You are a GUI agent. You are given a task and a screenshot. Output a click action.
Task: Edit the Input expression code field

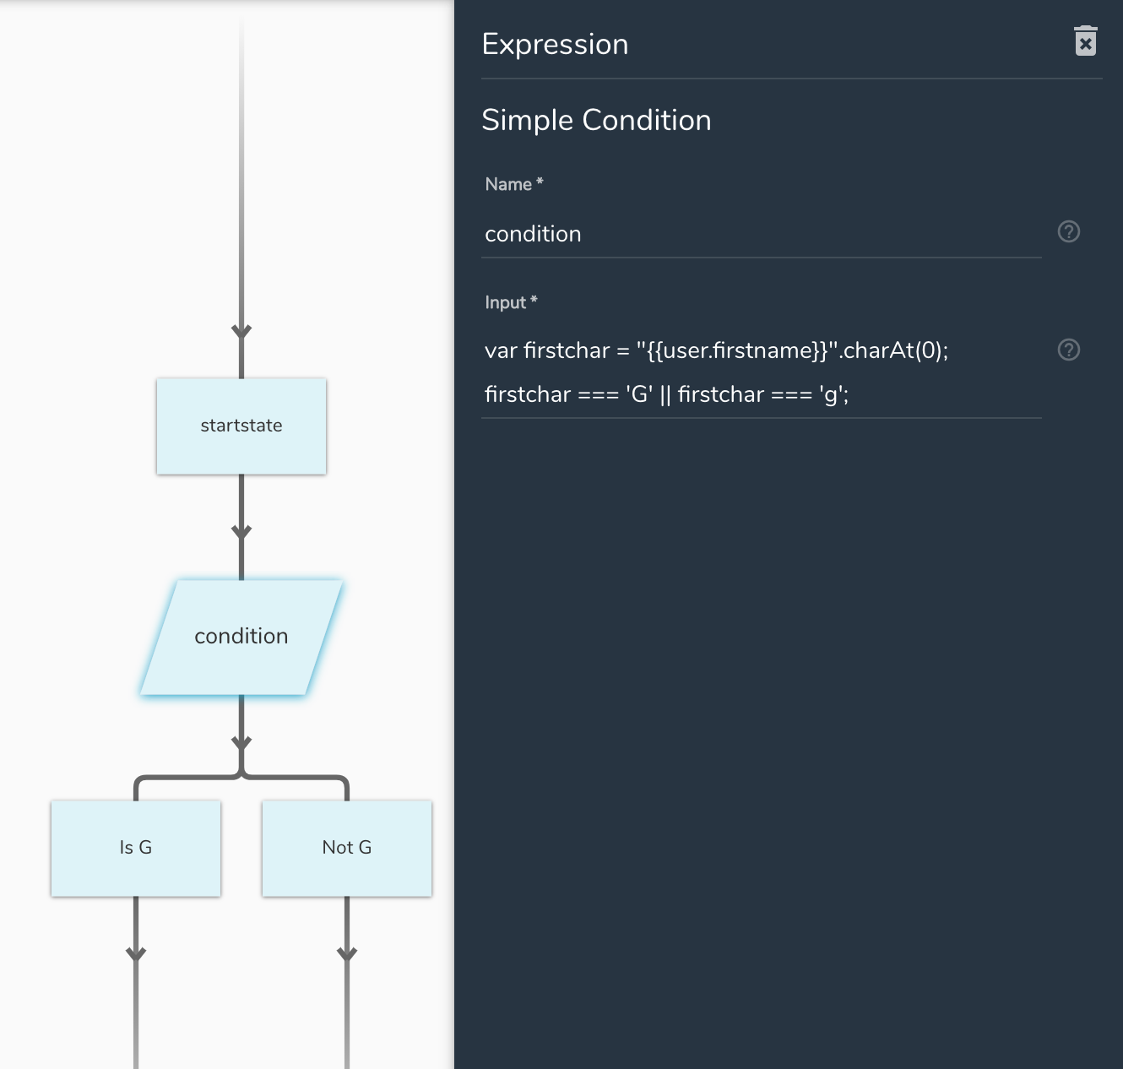762,372
